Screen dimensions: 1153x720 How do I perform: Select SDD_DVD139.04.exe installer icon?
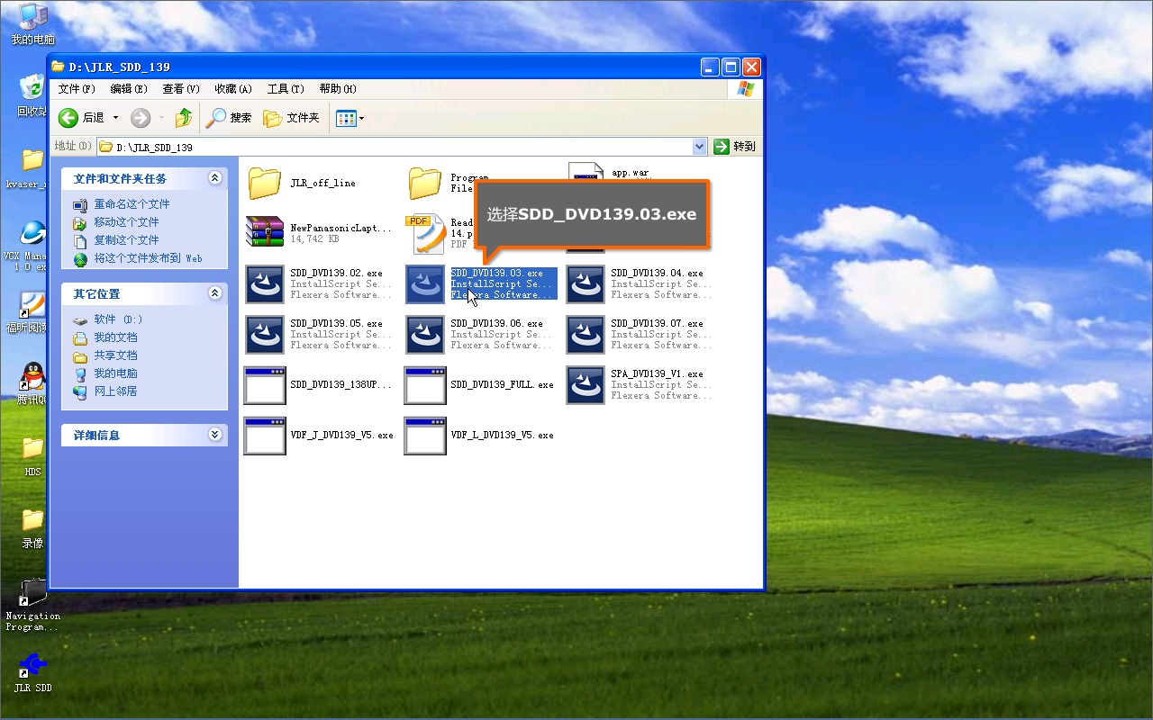tap(586, 283)
